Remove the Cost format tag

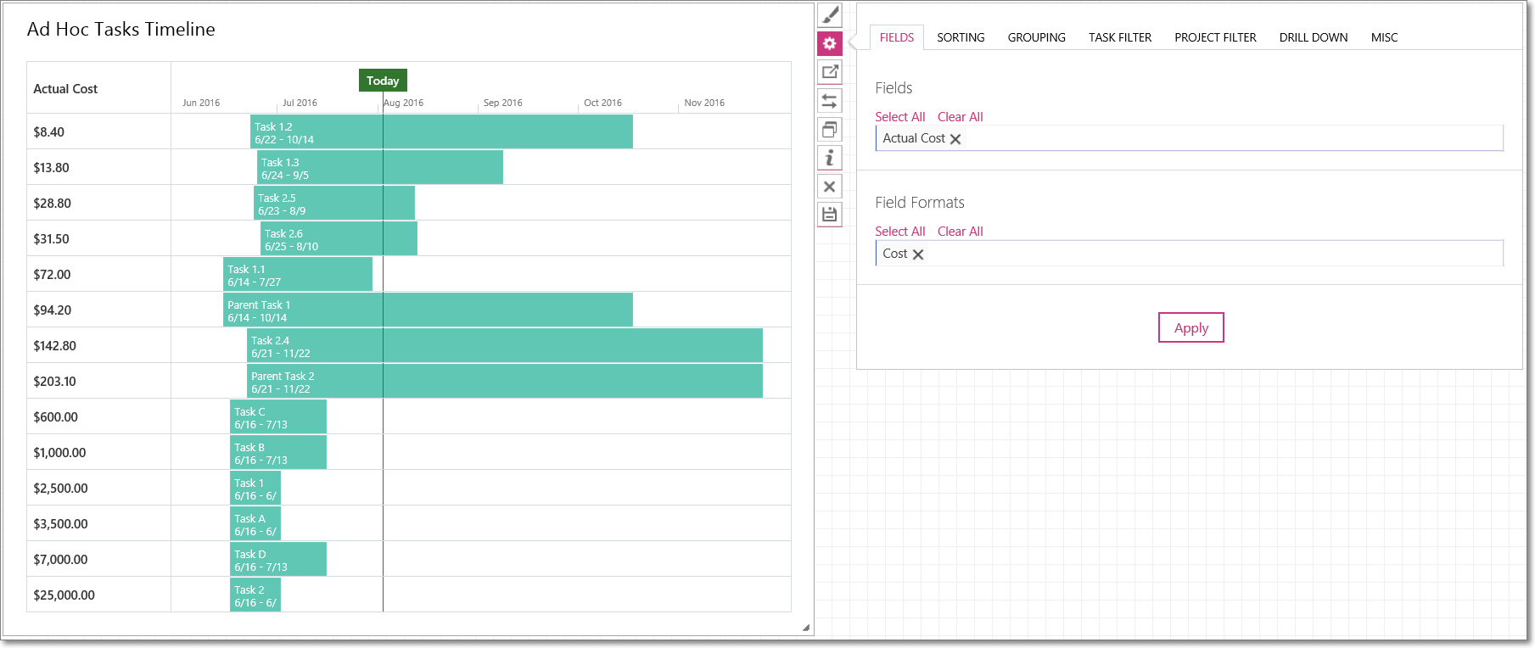[x=918, y=254]
